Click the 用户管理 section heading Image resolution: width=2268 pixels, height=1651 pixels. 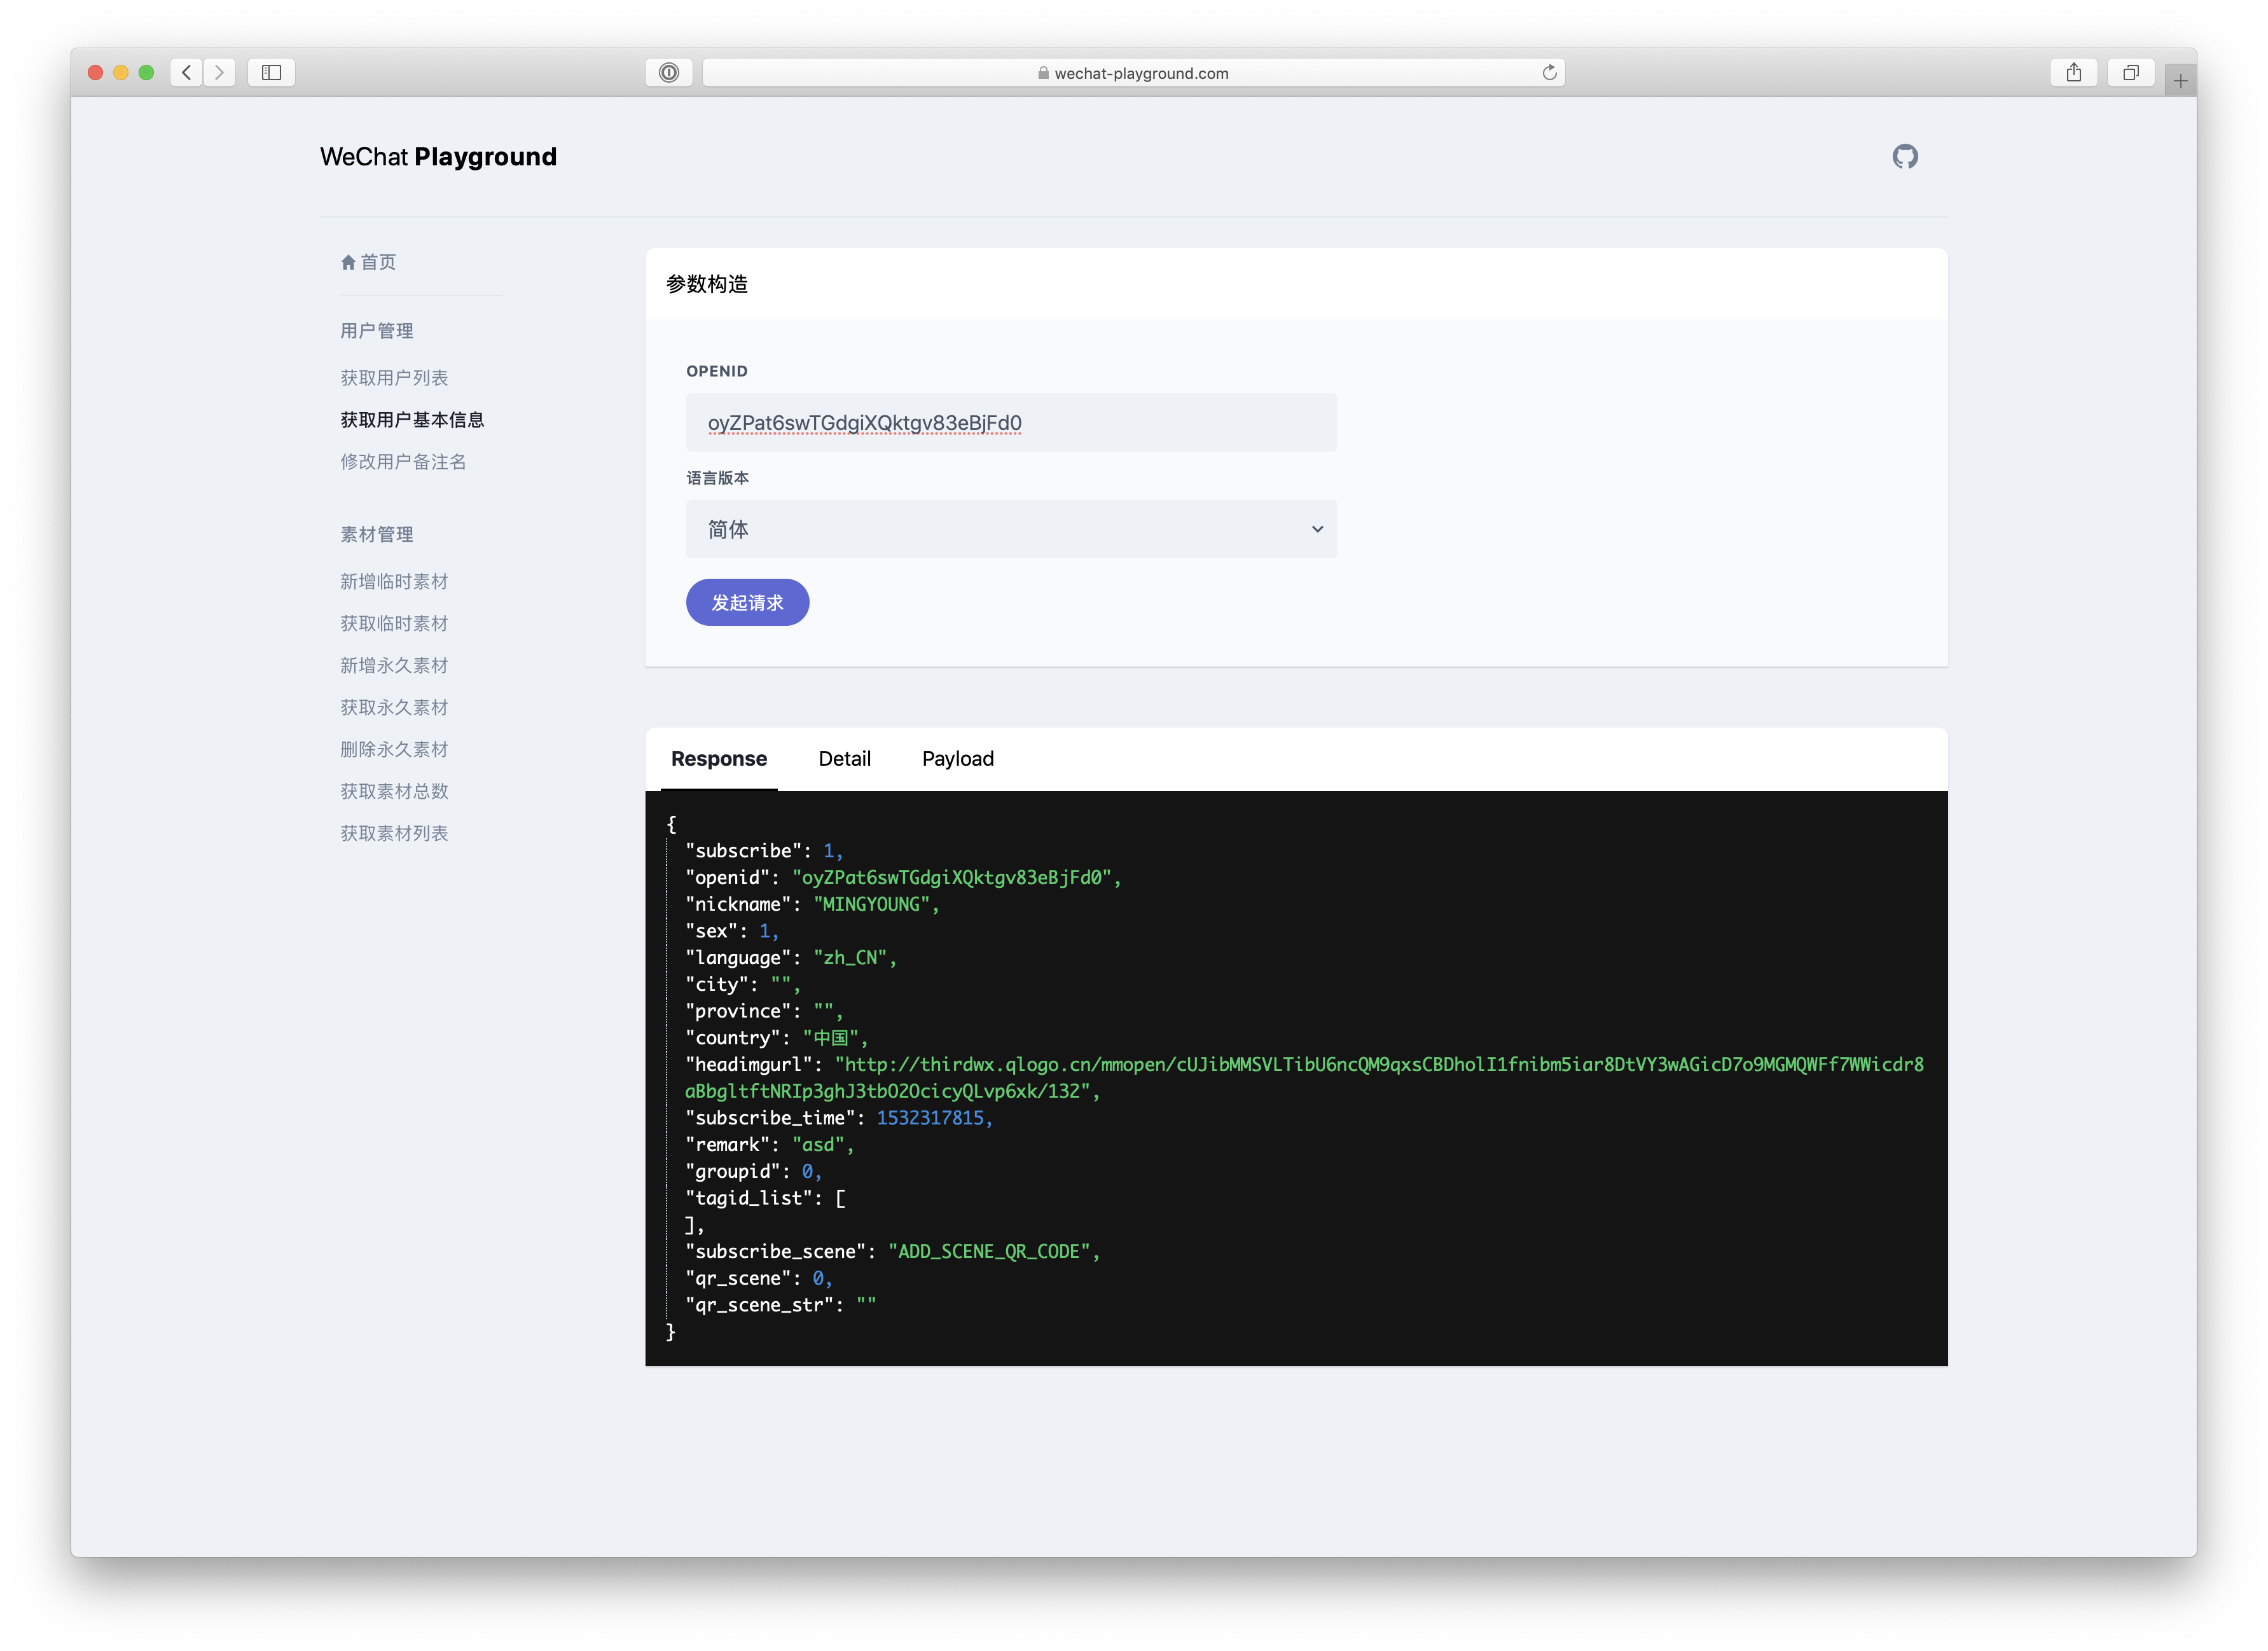coord(376,331)
